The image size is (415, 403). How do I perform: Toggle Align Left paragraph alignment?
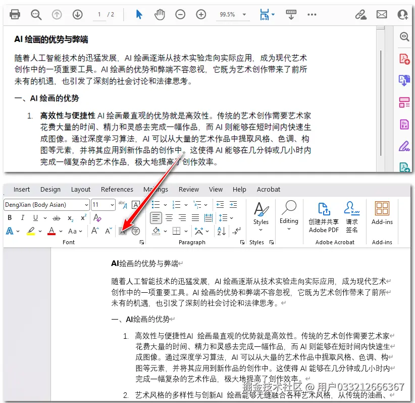click(156, 218)
